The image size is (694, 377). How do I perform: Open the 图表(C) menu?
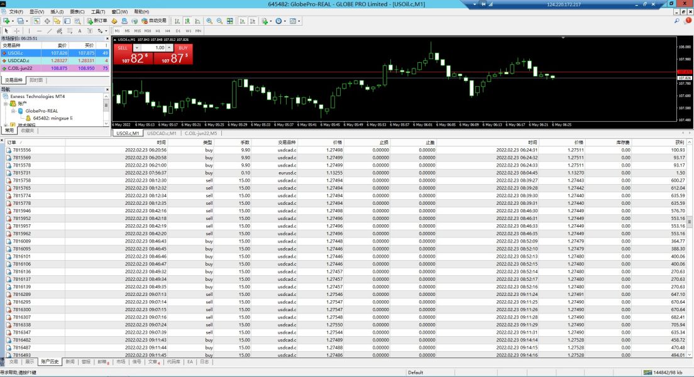(x=77, y=11)
